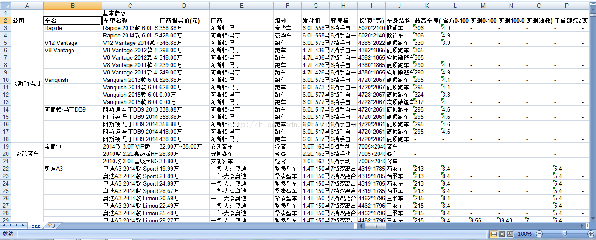The image size is (596, 240).
Task: Click the 安凯客车 company cell in column A
Action: [27, 154]
